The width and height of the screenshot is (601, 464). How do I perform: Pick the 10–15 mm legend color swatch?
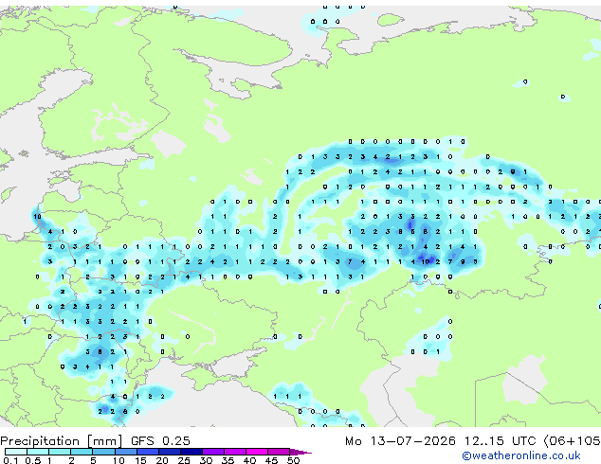point(125,452)
